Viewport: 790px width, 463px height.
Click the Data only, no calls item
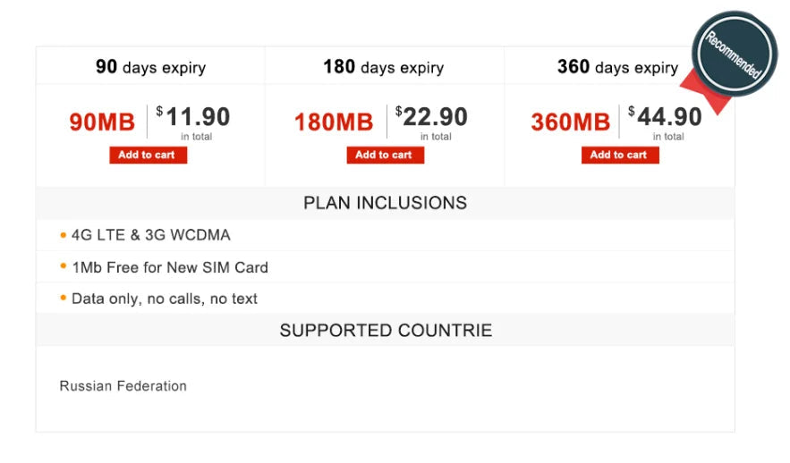click(x=164, y=299)
